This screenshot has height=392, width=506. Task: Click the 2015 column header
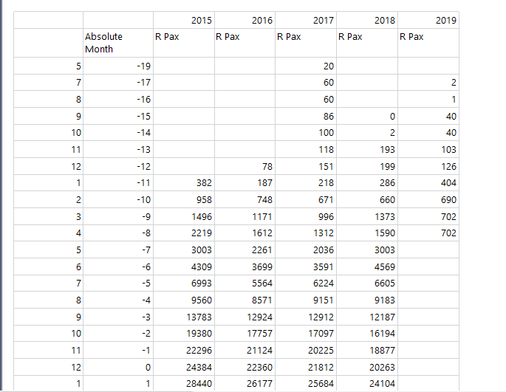(x=184, y=20)
